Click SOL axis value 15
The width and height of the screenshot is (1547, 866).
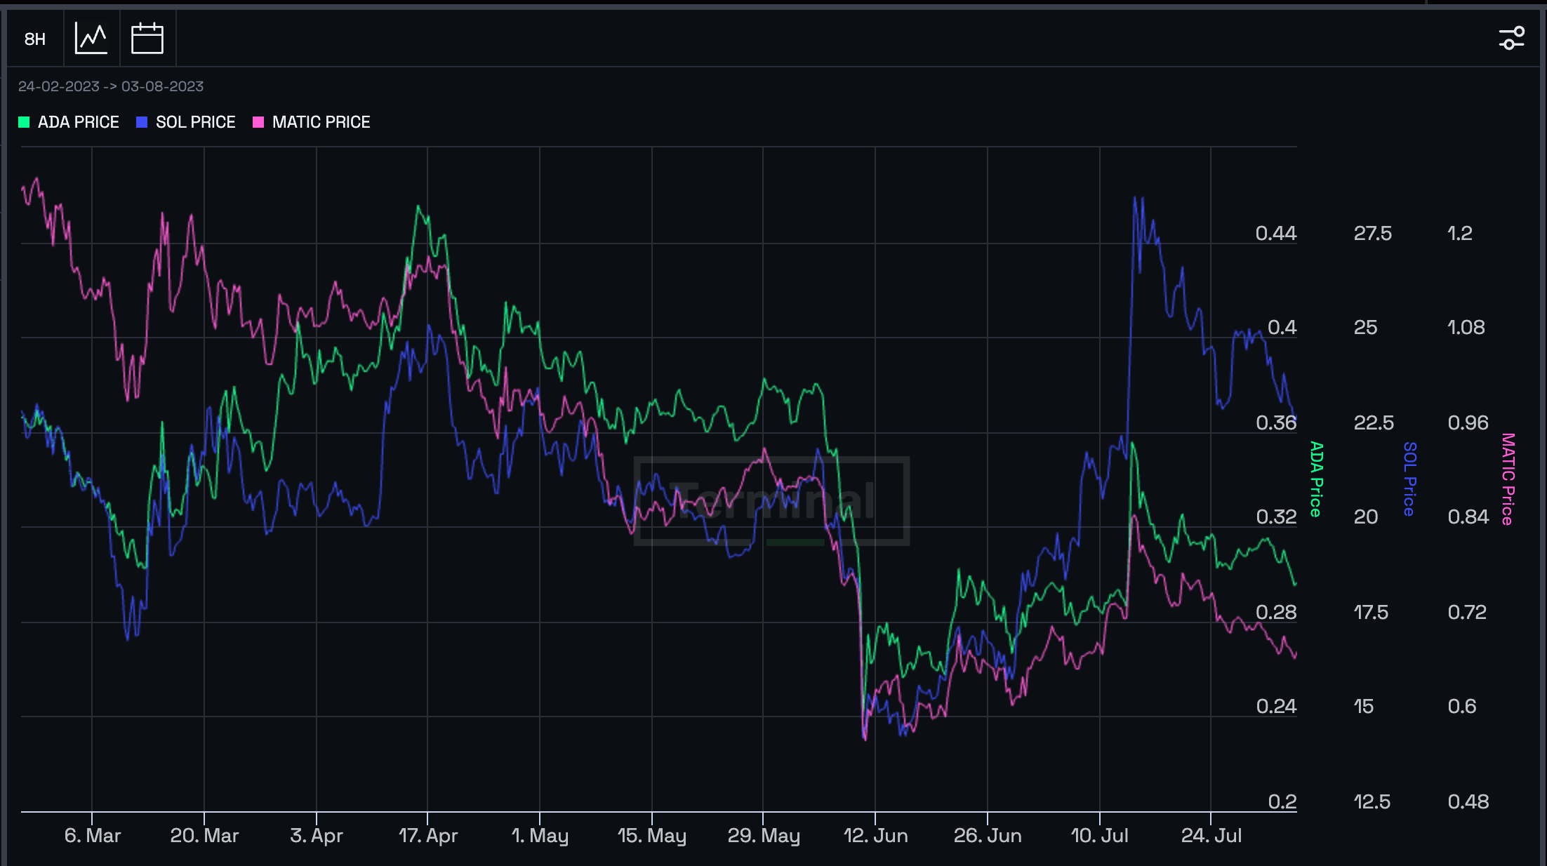[x=1364, y=707]
